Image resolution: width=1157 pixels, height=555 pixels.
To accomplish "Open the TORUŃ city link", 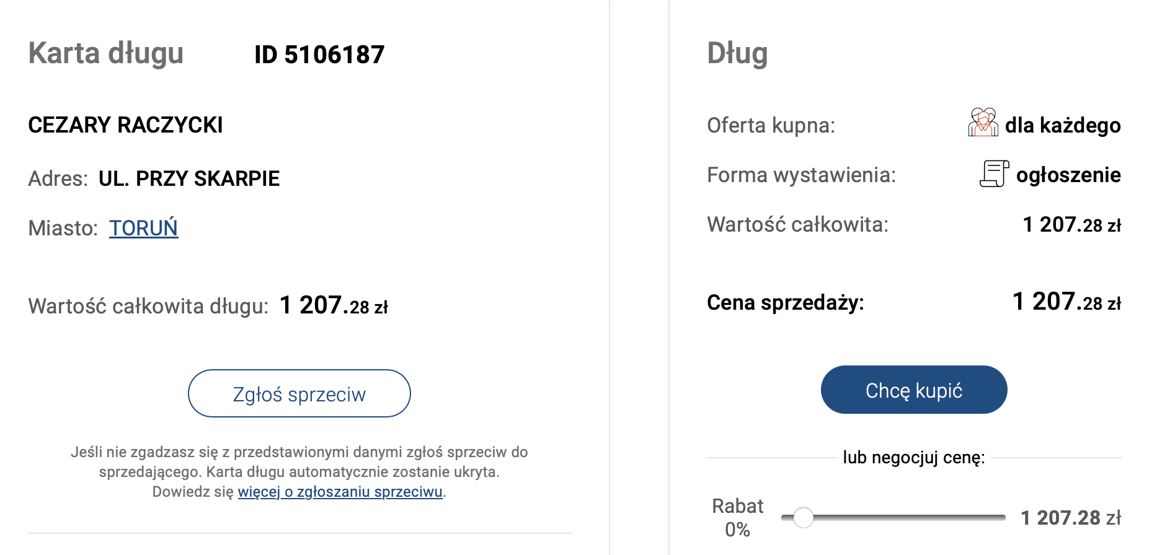I will [143, 228].
